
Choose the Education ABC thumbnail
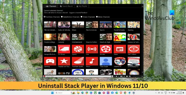pos(120,37)
